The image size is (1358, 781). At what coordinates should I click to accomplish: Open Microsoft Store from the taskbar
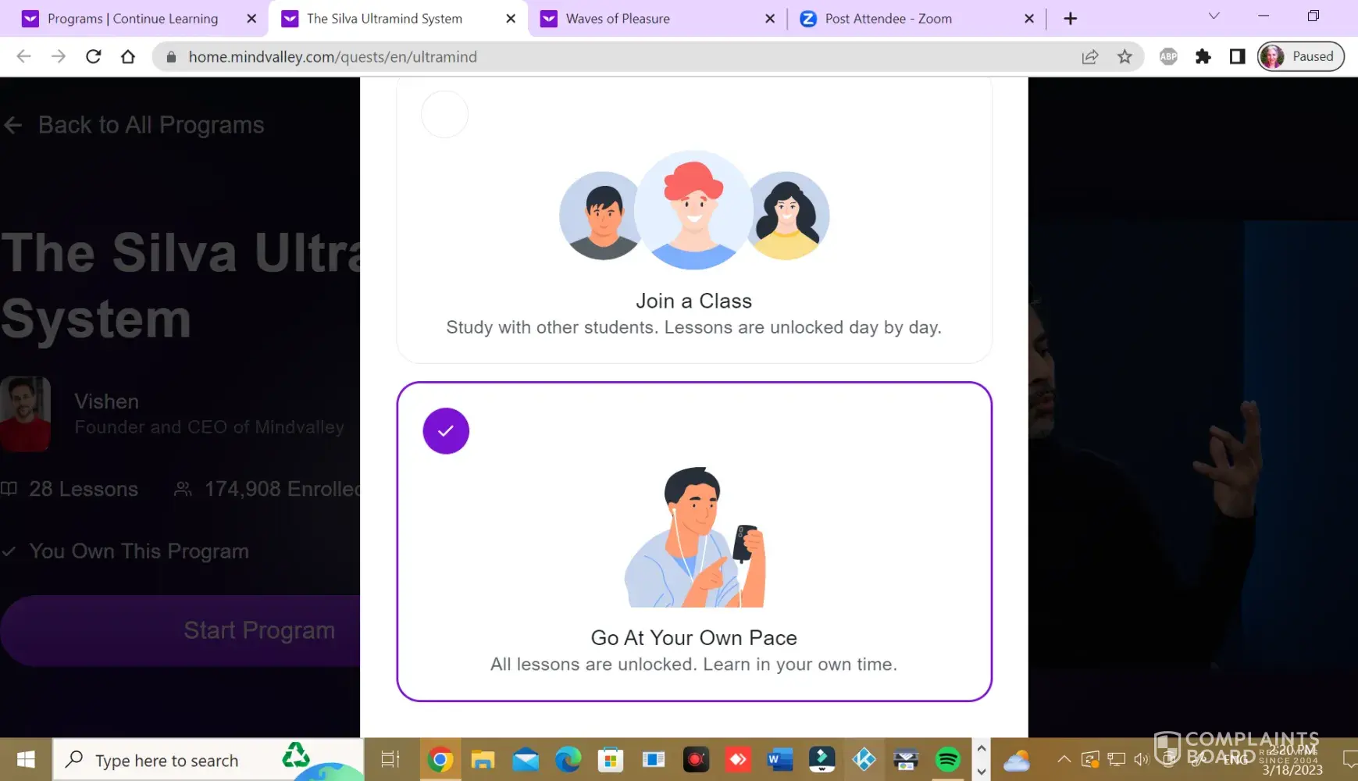(x=611, y=760)
